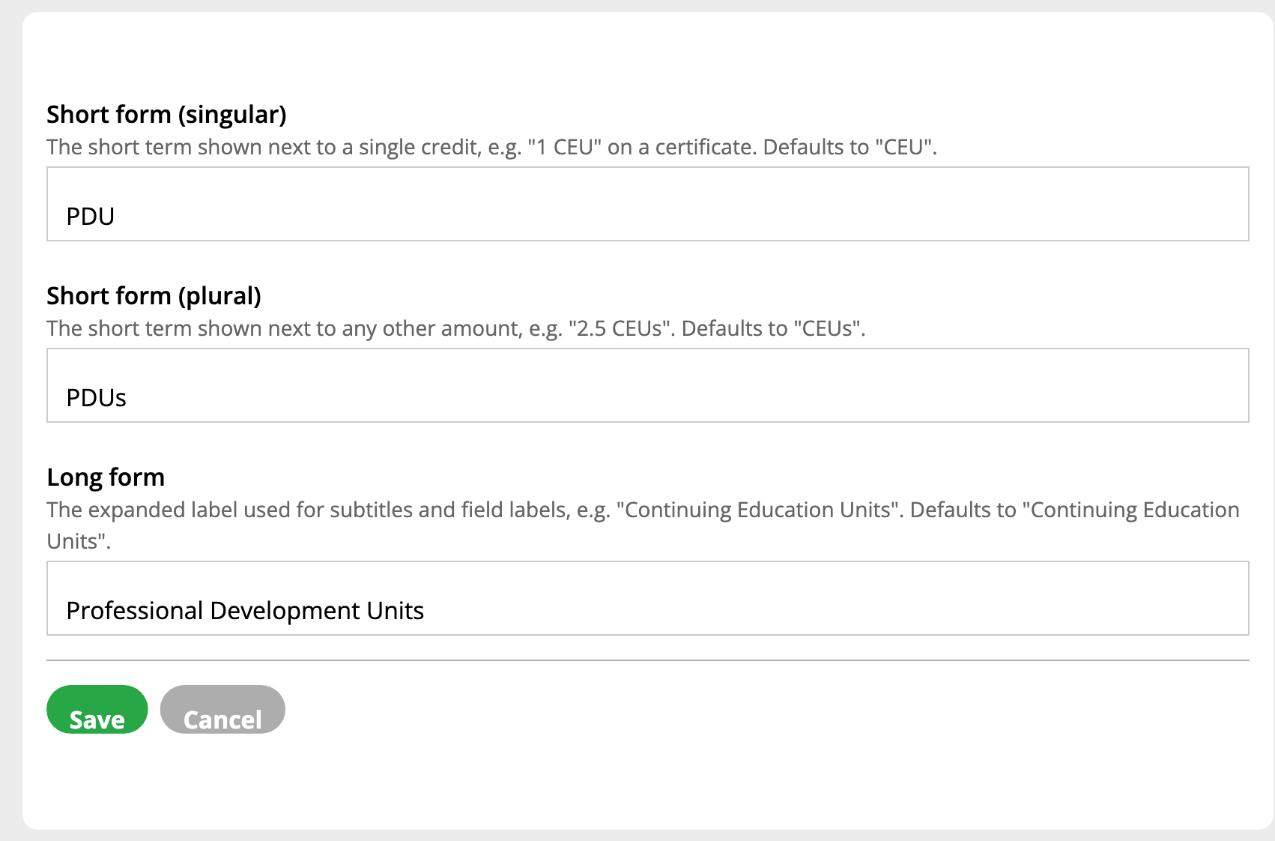Place cursor in the "PDU" text value
Viewport: 1275px width, 841px height.
coord(91,217)
